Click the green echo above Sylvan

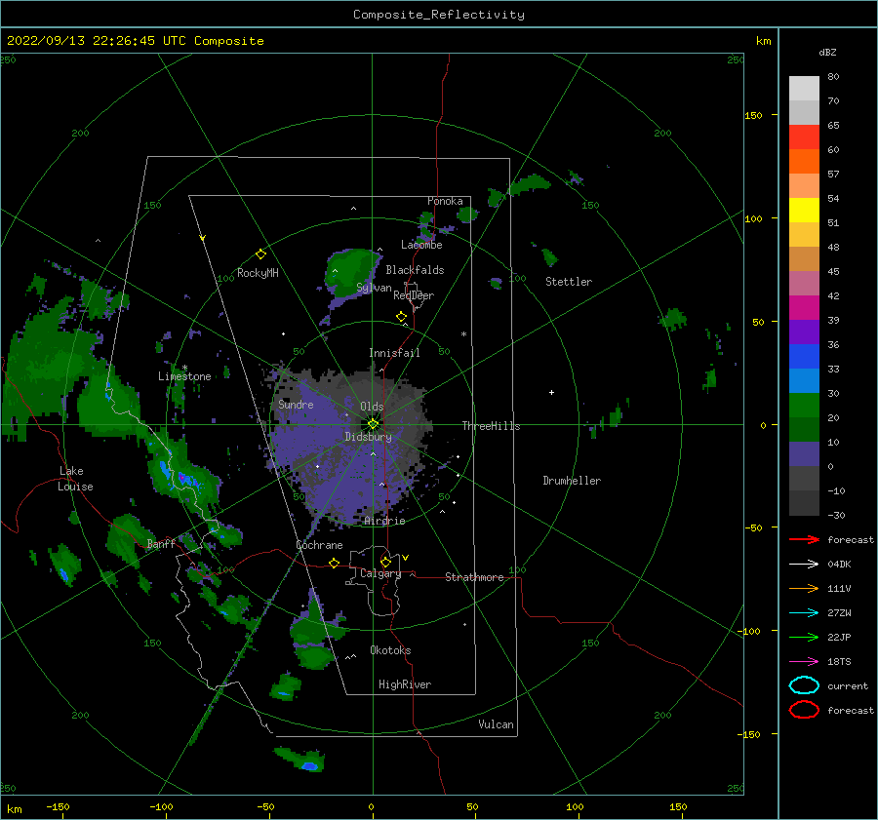pos(351,271)
